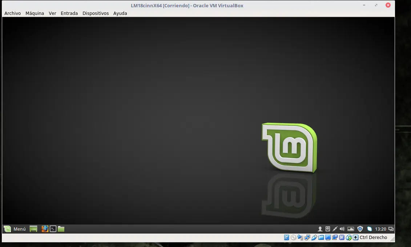
Task: Open the file manager from the taskbar
Action: pos(61,229)
